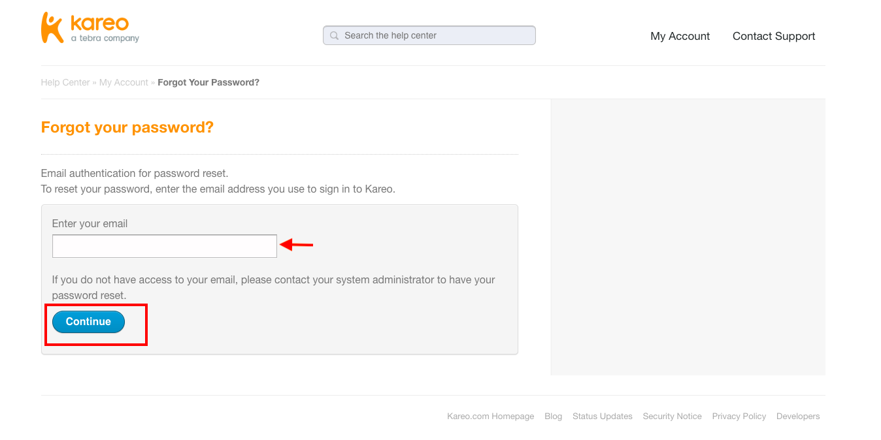Click the 'Enter your email' field label

tap(90, 224)
